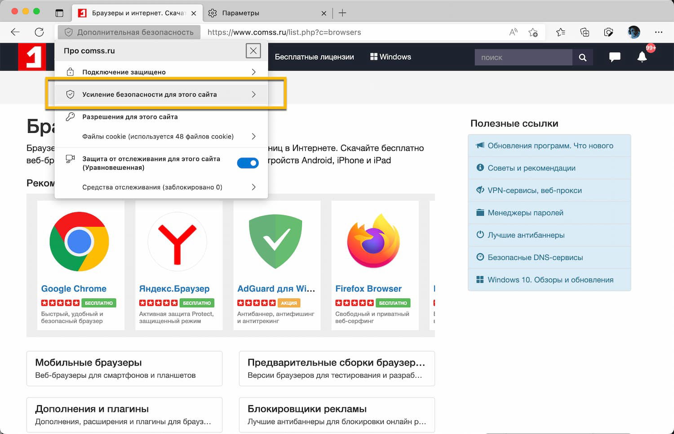The width and height of the screenshot is (674, 434).
Task: Click the comss.ru red logo
Action: [32, 57]
